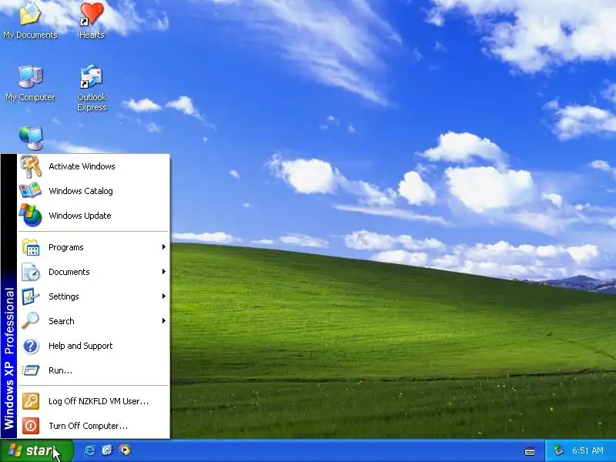
Task: Expand the Search submenu arrow
Action: click(x=164, y=321)
